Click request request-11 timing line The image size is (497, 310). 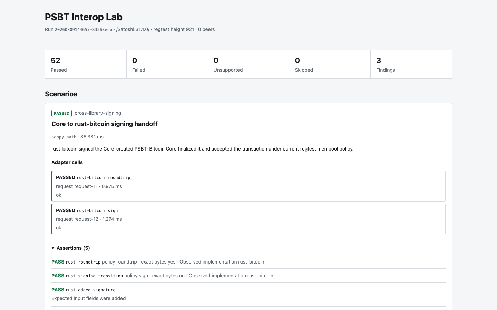[x=89, y=186]
